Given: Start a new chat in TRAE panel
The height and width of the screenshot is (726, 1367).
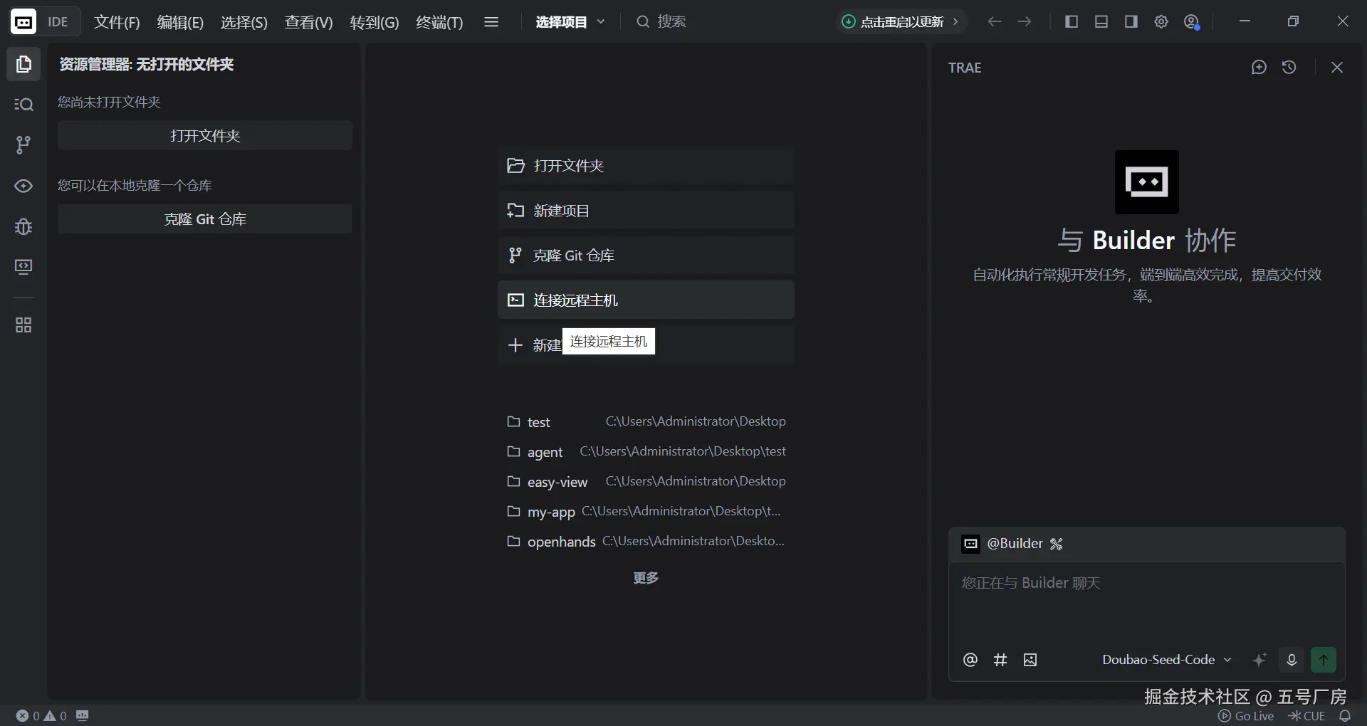Looking at the screenshot, I should tap(1259, 68).
